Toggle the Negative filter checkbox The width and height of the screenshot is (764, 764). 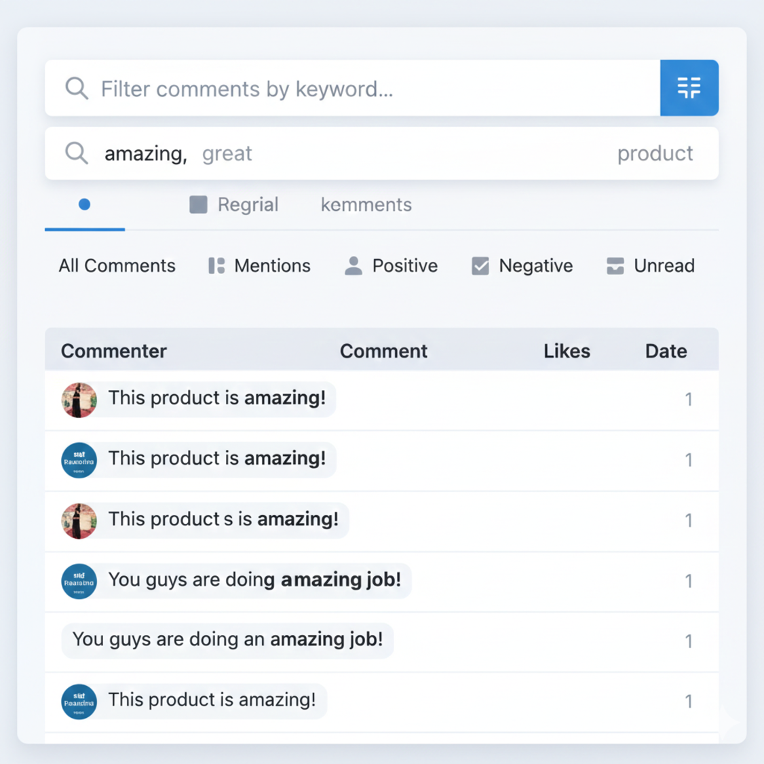click(480, 266)
